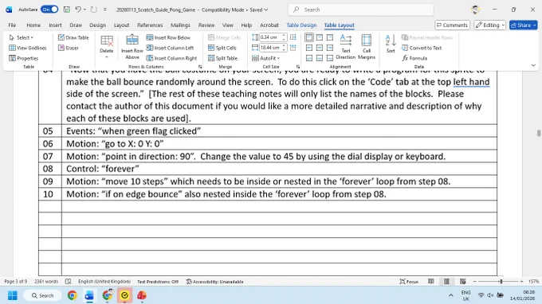Open the File menu
This screenshot has width=542, height=304.
12,25
